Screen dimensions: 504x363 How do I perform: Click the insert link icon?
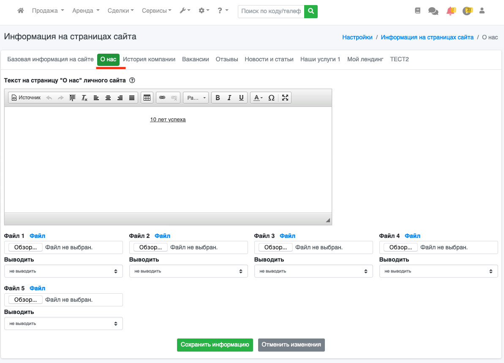click(x=162, y=98)
